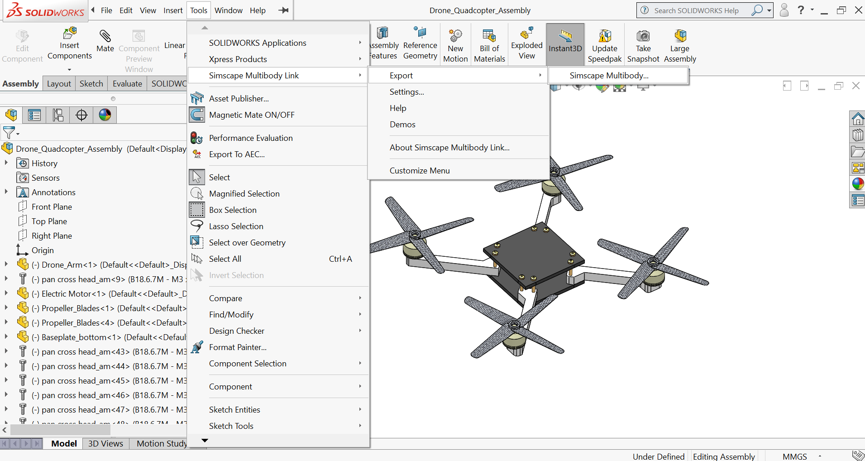Open Insert Components dropdown arrow
Screen dimensions: 865x461
coord(69,70)
